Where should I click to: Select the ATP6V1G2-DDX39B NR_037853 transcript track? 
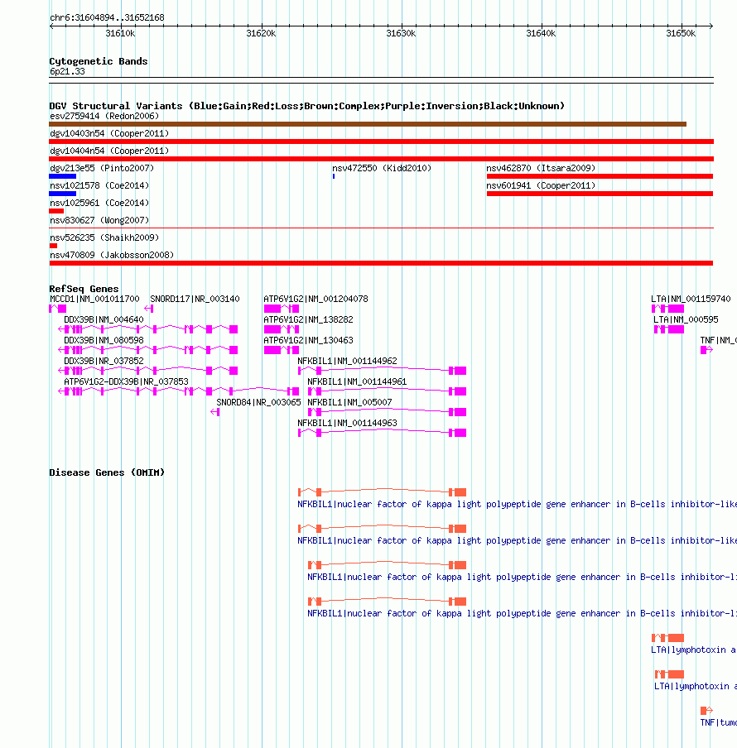179,391
